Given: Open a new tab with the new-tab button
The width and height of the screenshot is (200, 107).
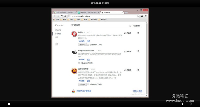Looking at the screenshot, I should coord(126,13).
